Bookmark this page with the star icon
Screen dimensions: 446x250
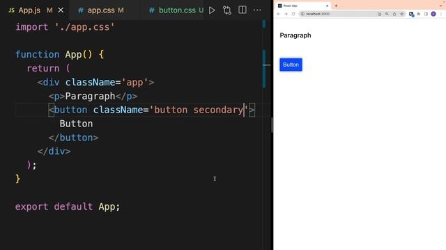(x=401, y=14)
